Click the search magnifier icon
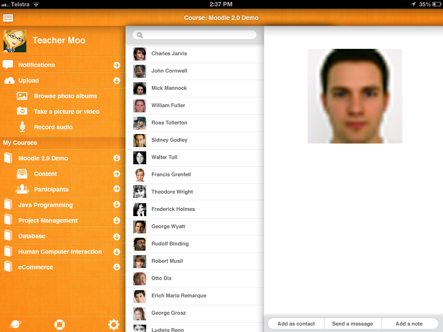The width and height of the screenshot is (443, 332). [x=140, y=35]
